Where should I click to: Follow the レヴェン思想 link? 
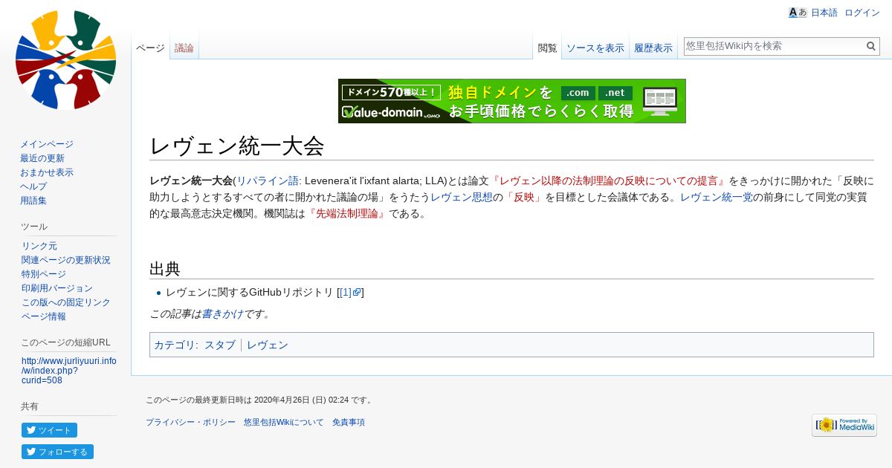pyautogui.click(x=462, y=197)
